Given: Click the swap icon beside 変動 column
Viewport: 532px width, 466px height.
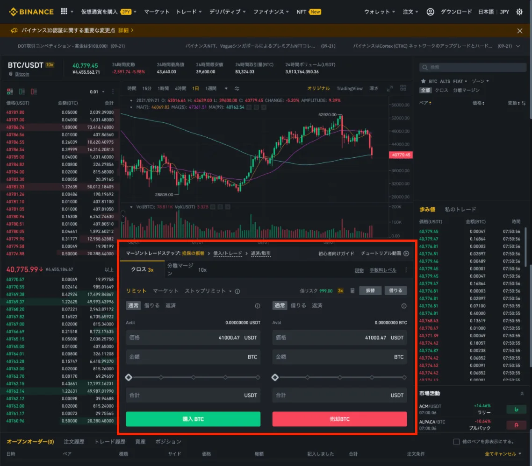Looking at the screenshot, I should coord(524,103).
